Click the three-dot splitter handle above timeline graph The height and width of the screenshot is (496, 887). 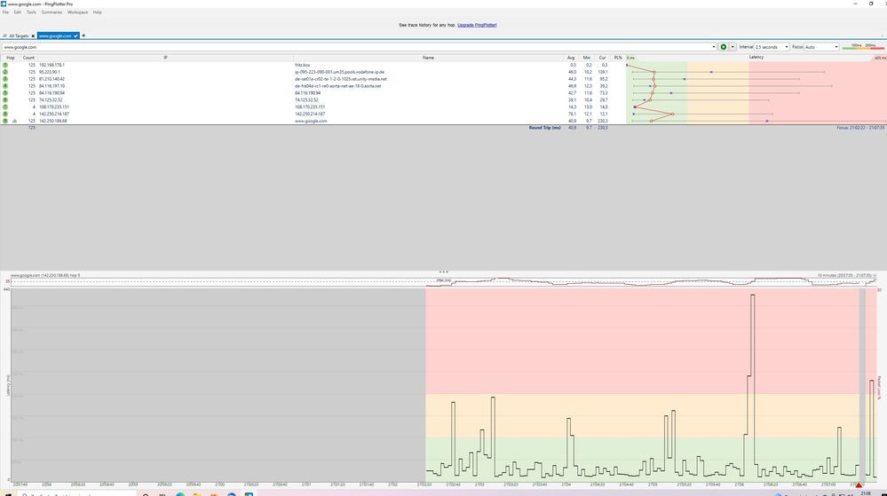tap(444, 272)
